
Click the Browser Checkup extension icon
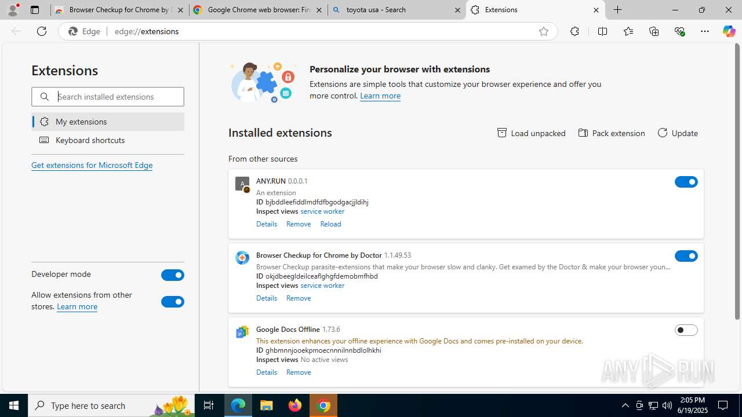(242, 258)
